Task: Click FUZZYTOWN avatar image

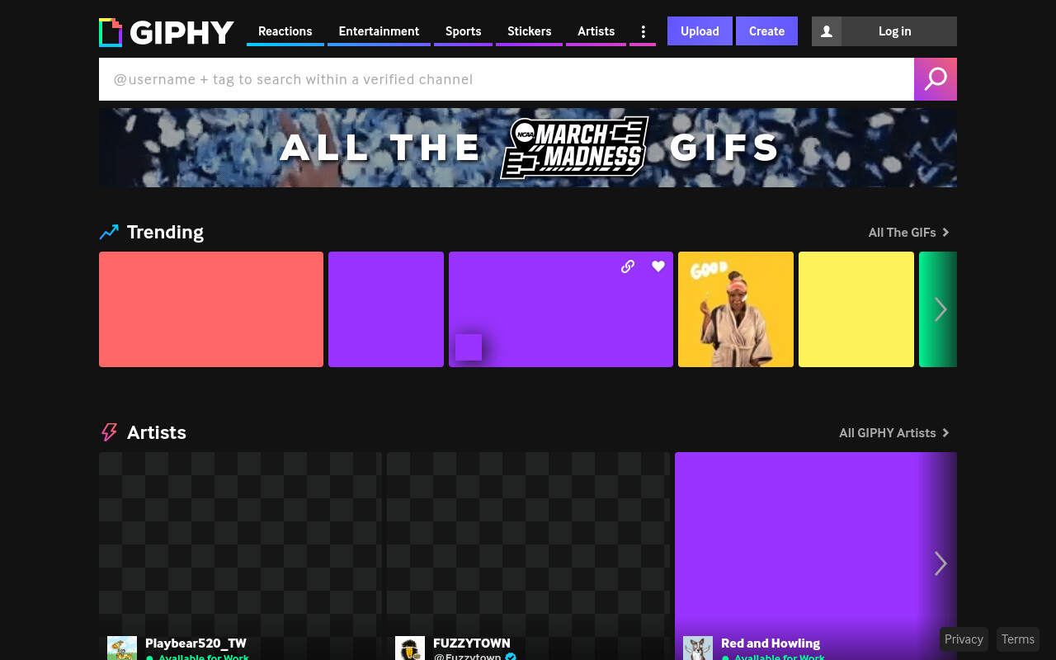Action: pos(410,648)
